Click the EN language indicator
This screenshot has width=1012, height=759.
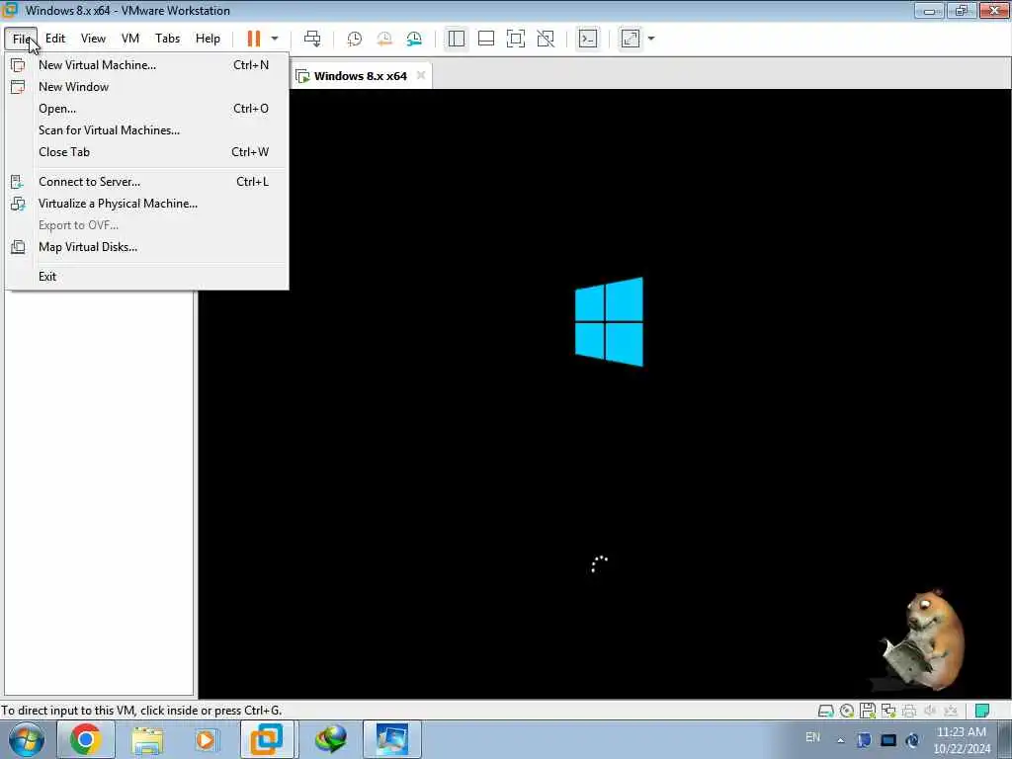pyautogui.click(x=812, y=737)
